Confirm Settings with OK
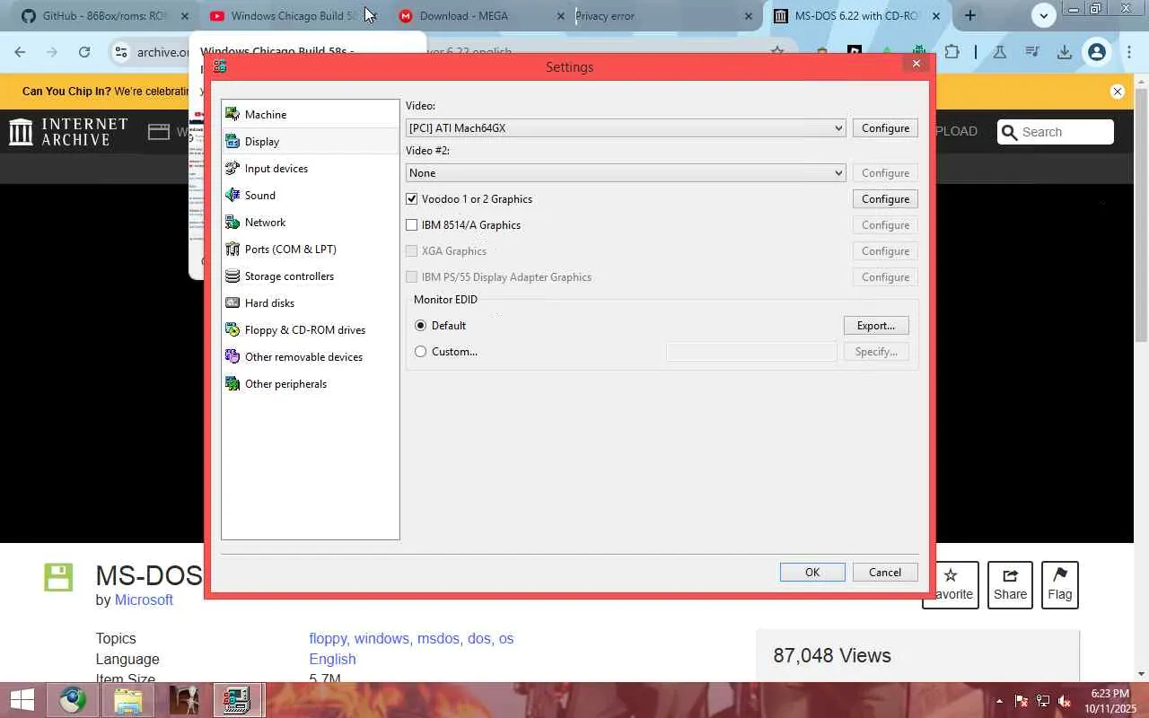The height and width of the screenshot is (718, 1149). (x=812, y=573)
